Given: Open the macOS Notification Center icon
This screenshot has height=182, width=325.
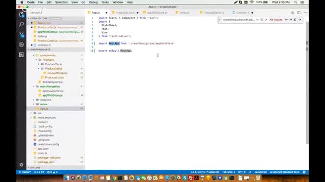Looking at the screenshot, I should [302, 2].
